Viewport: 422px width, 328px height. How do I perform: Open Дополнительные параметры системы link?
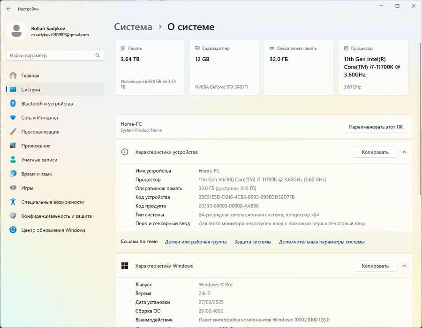[x=322, y=242]
